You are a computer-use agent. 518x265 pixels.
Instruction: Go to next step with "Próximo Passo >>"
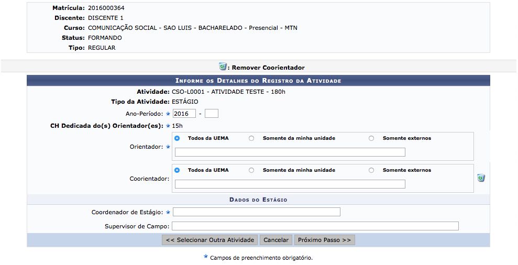(324, 240)
